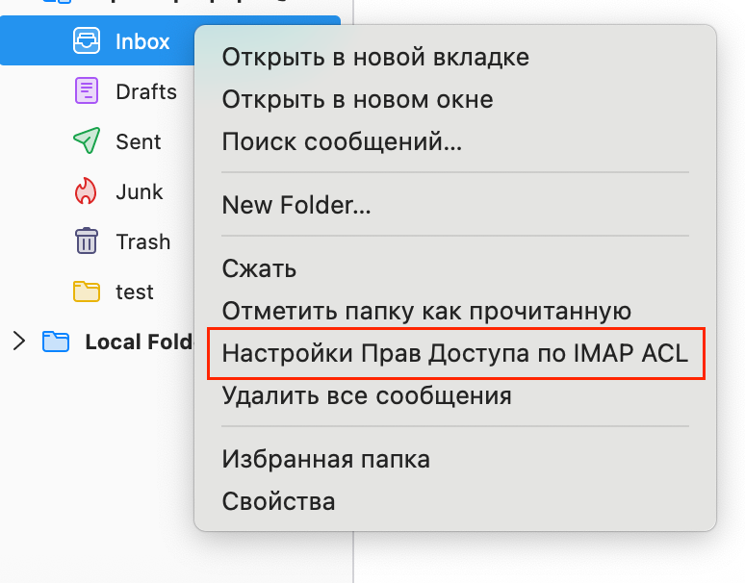Image resolution: width=745 pixels, height=583 pixels.
Task: Click the purple Drafts document icon
Action: 87,91
